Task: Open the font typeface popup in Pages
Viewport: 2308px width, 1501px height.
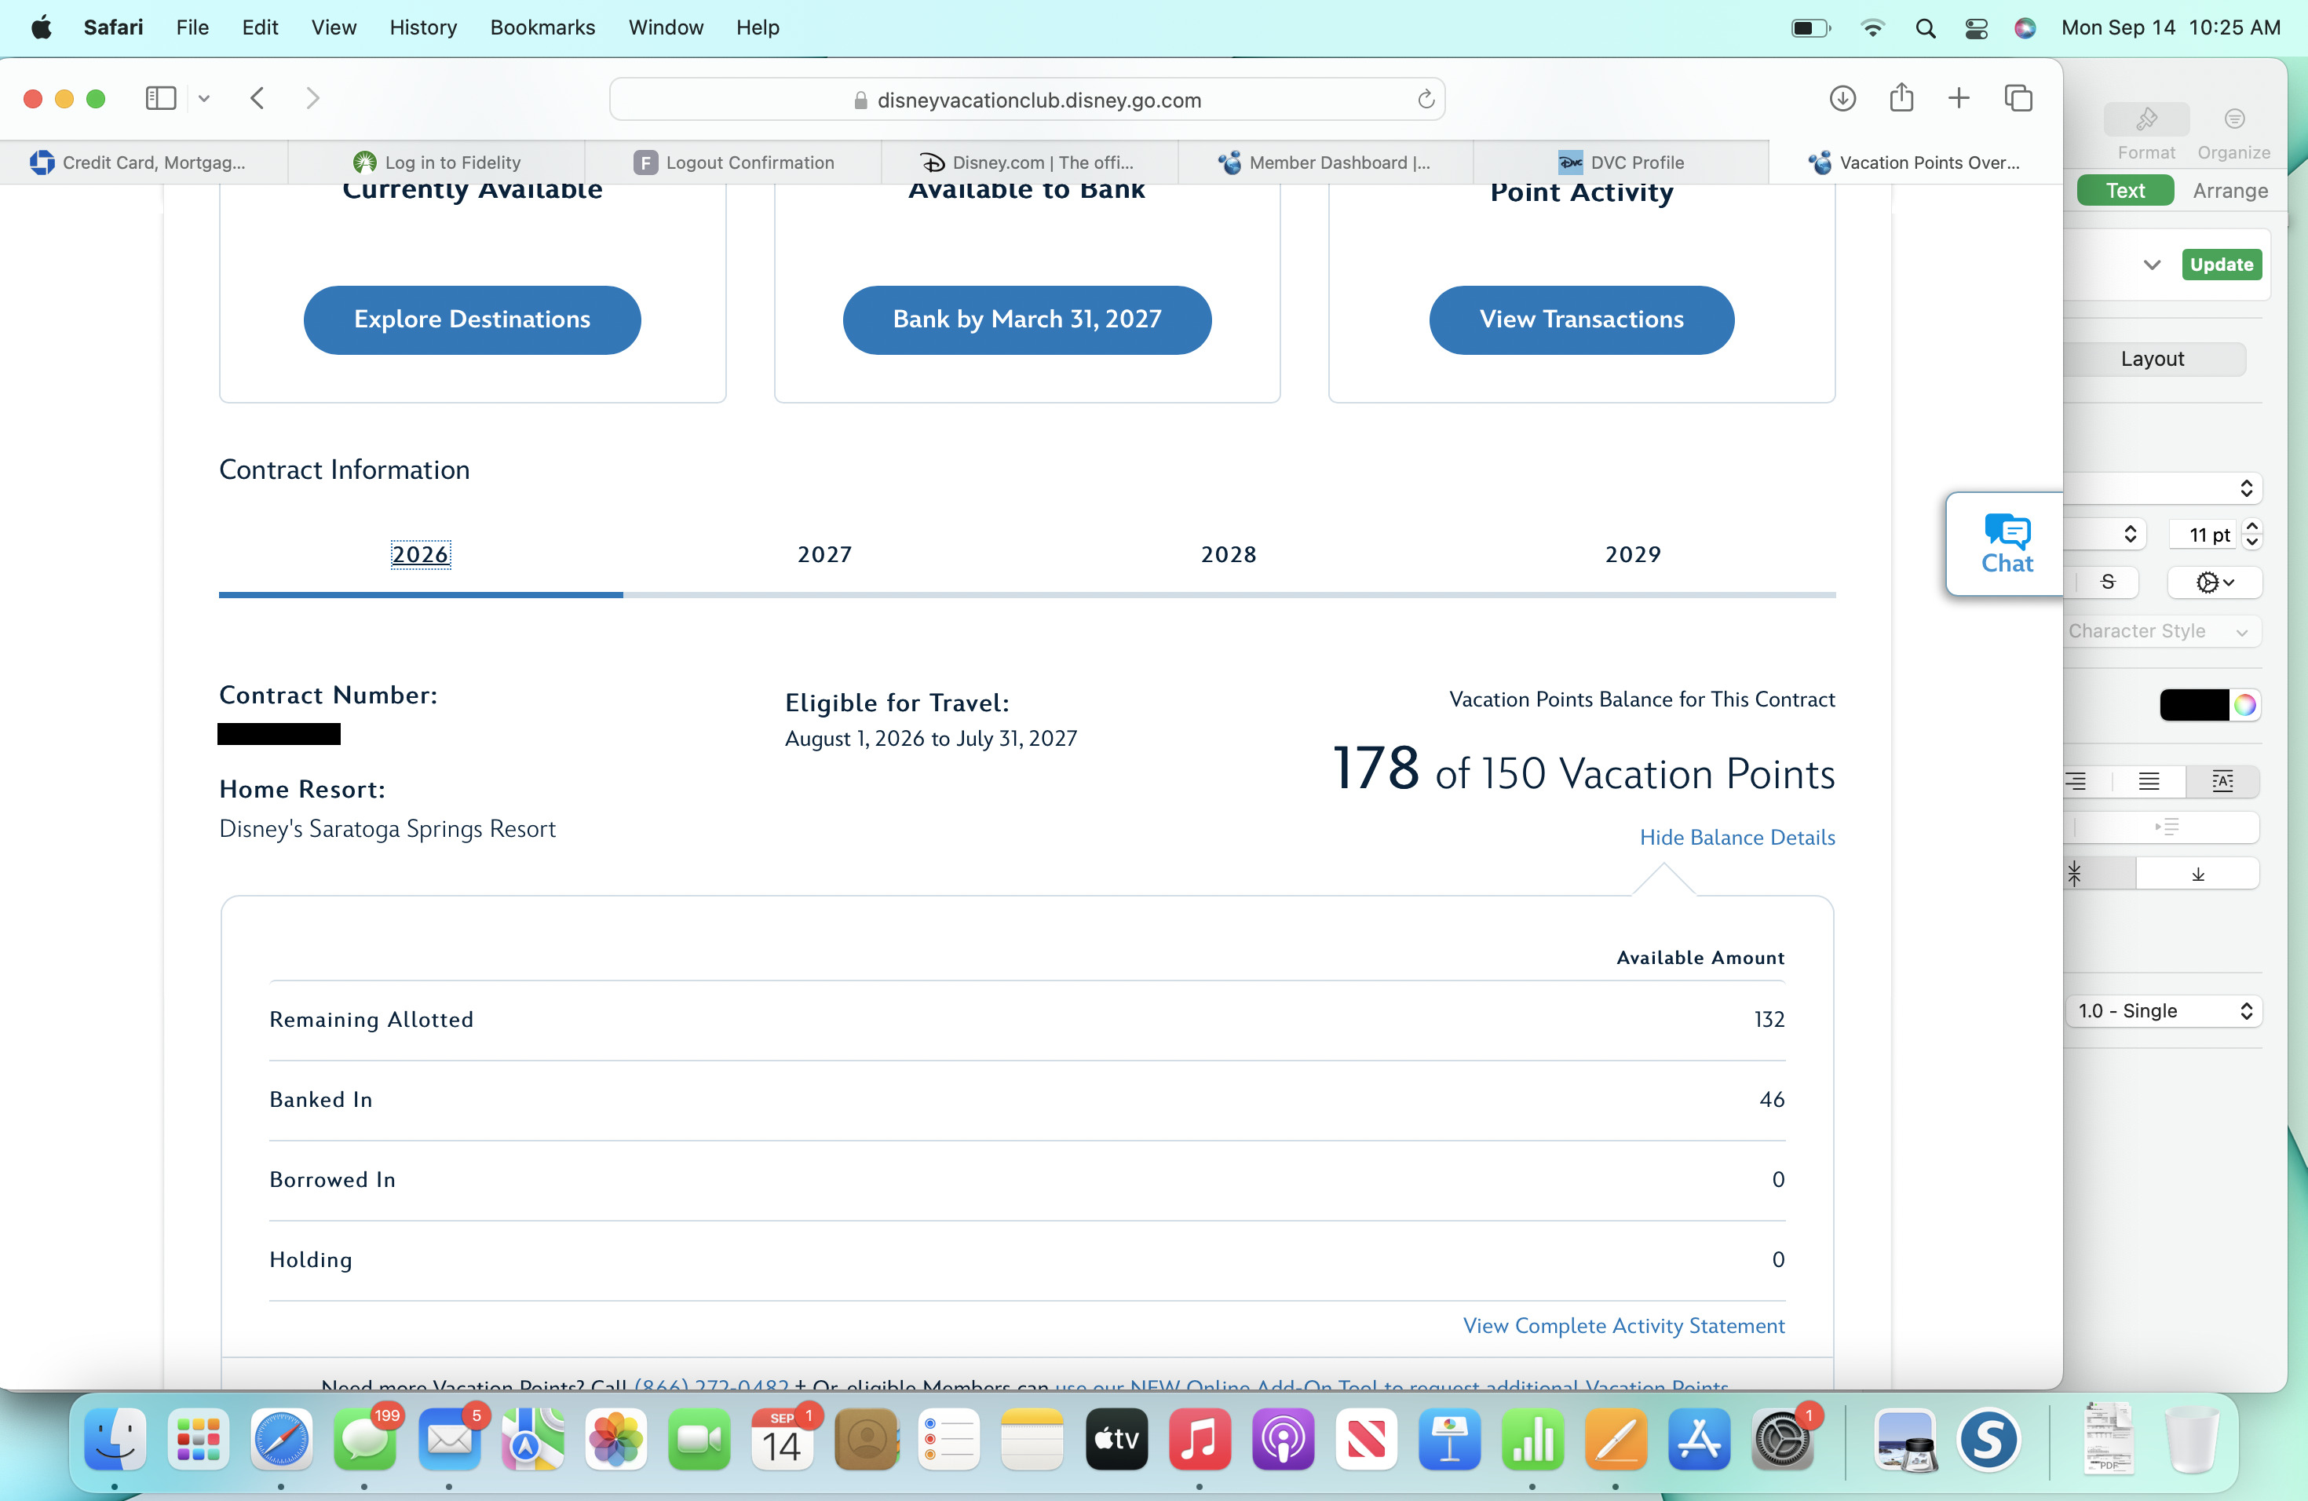Action: coord(2103,535)
